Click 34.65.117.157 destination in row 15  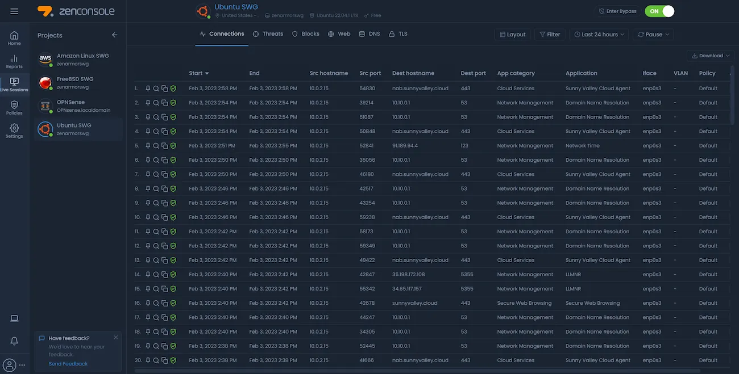pyautogui.click(x=407, y=289)
